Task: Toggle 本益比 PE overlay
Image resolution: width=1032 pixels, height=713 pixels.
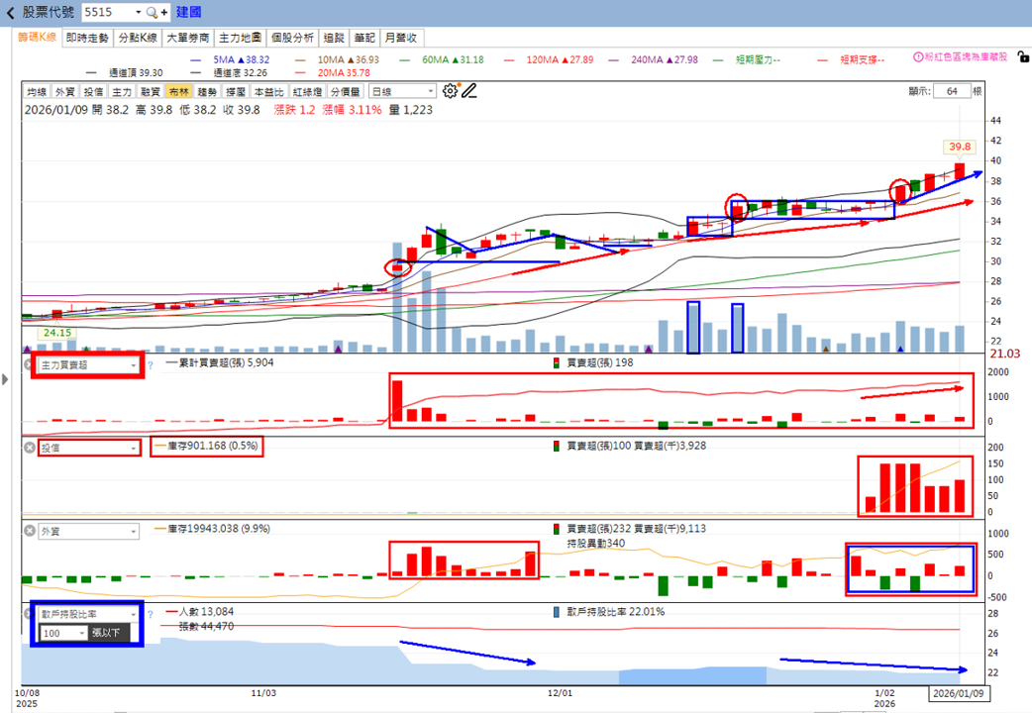Action: [x=269, y=91]
